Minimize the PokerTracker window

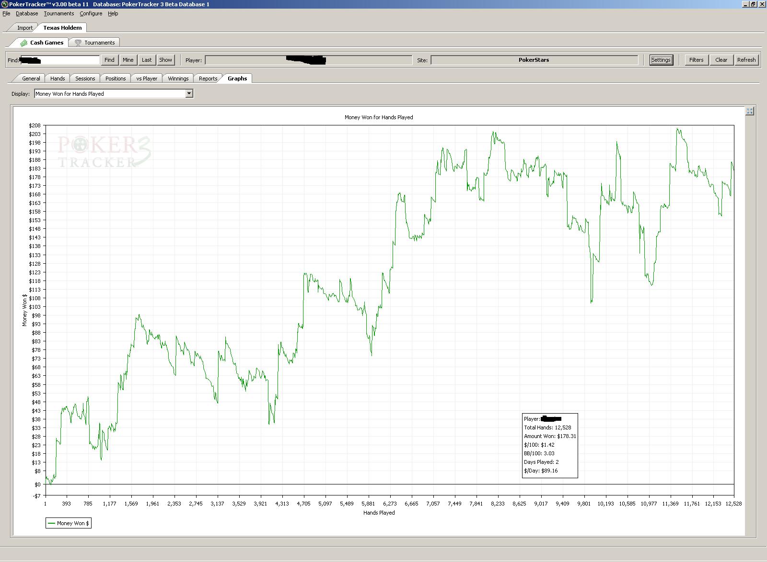(745, 4)
